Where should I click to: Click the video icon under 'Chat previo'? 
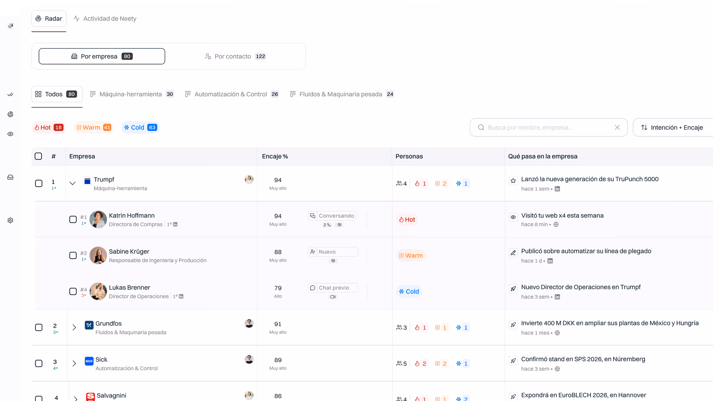pyautogui.click(x=333, y=297)
